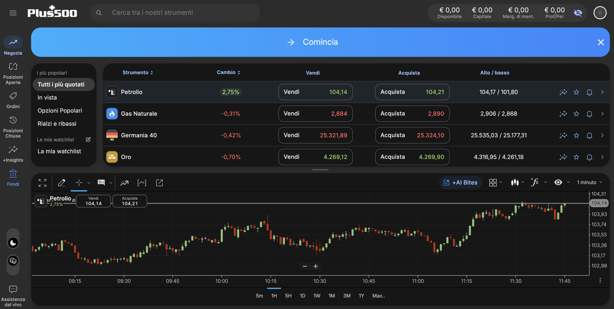Close the Comincia banner
This screenshot has height=309, width=614.
point(601,42)
